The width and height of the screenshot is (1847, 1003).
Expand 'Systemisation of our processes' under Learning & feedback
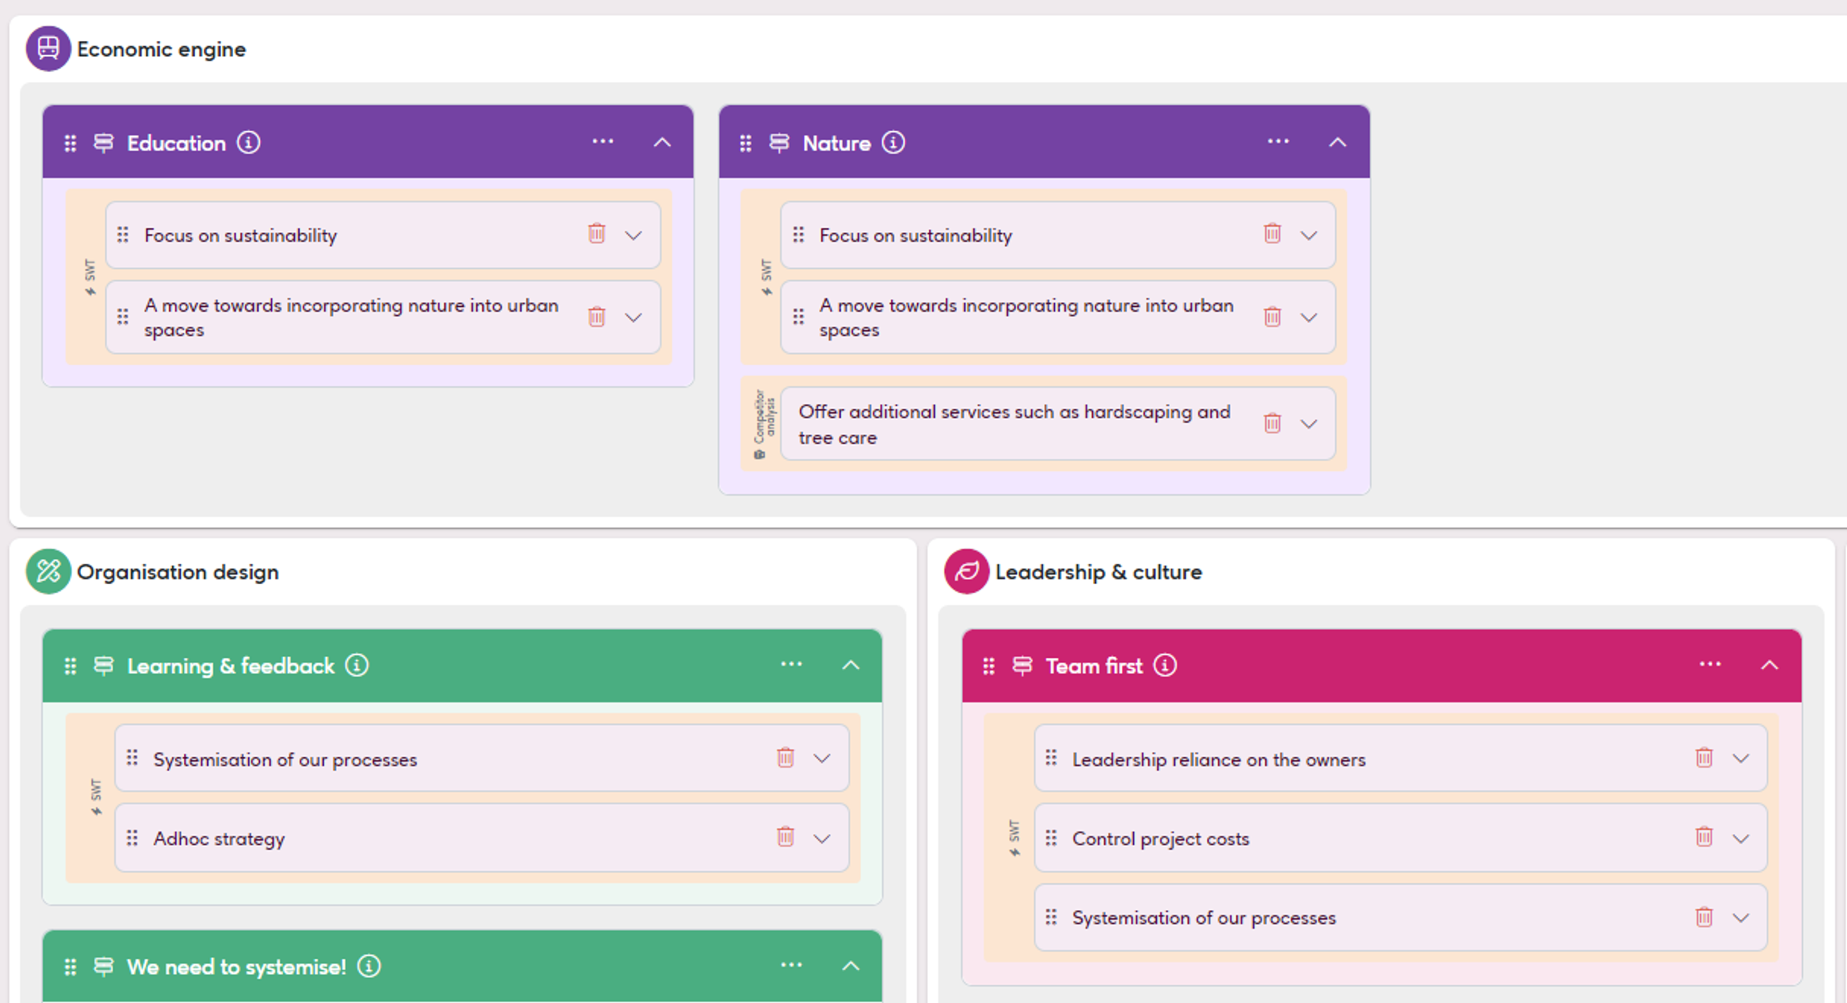[822, 759]
